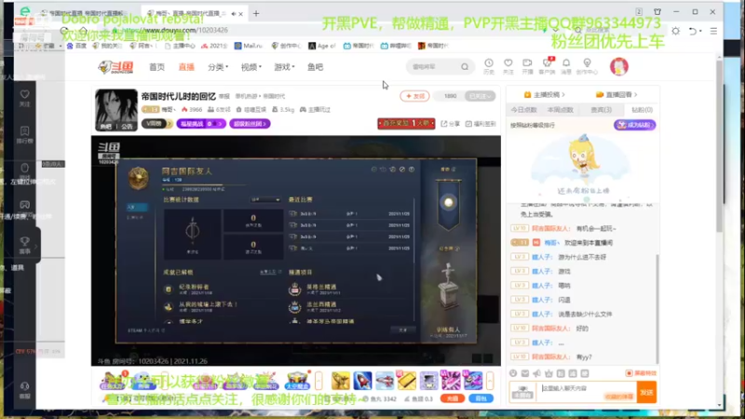
Task: Click the search magnifier icon
Action: pos(464,67)
